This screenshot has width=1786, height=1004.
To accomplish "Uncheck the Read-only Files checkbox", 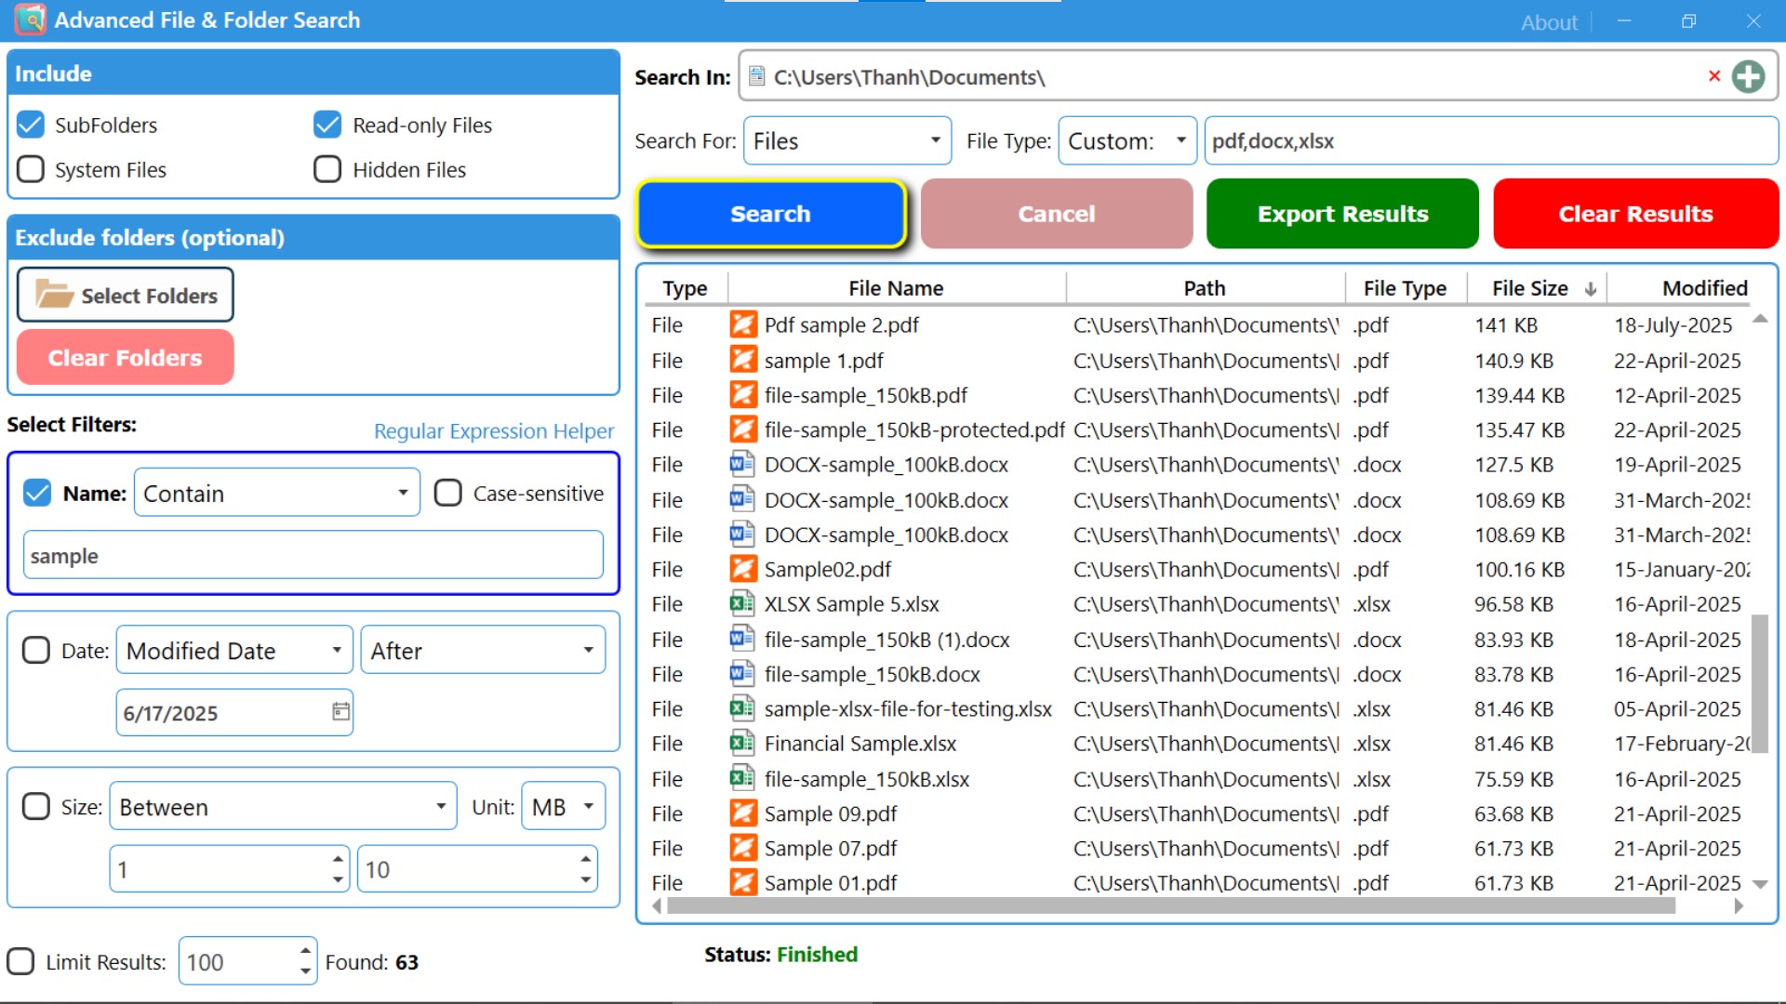I will (327, 125).
